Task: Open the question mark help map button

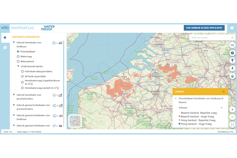Action: (232, 53)
